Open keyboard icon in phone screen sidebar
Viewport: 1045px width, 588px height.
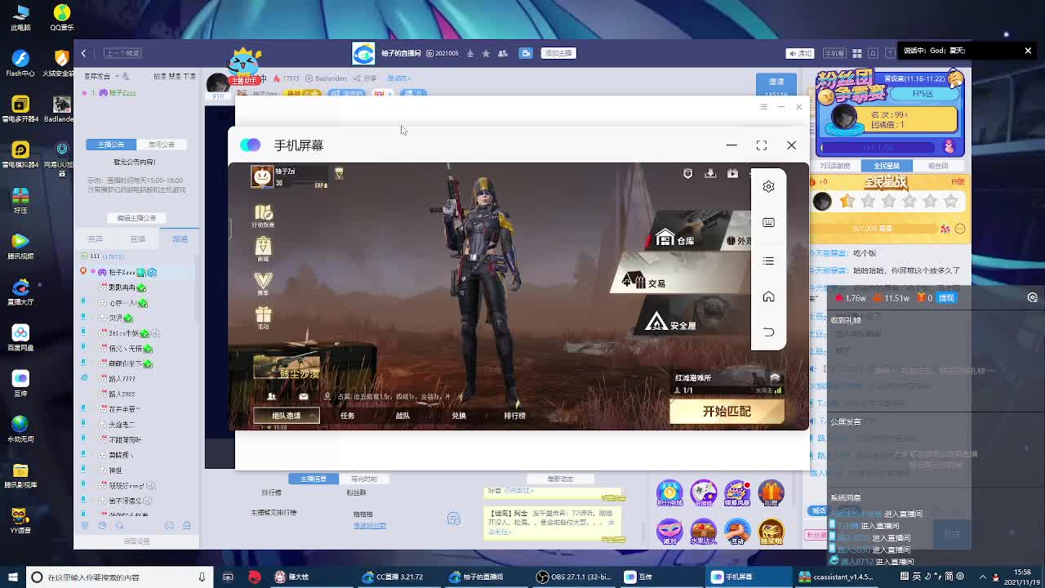tap(768, 222)
